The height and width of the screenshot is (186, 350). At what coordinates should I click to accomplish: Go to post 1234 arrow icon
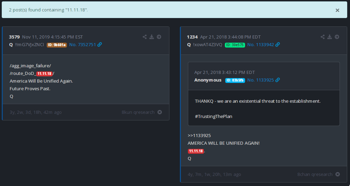pos(337,37)
